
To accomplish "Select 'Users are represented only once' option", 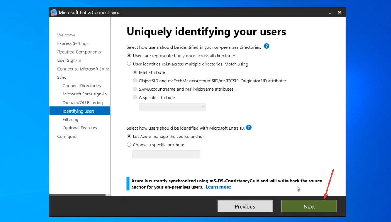I will click(x=129, y=56).
